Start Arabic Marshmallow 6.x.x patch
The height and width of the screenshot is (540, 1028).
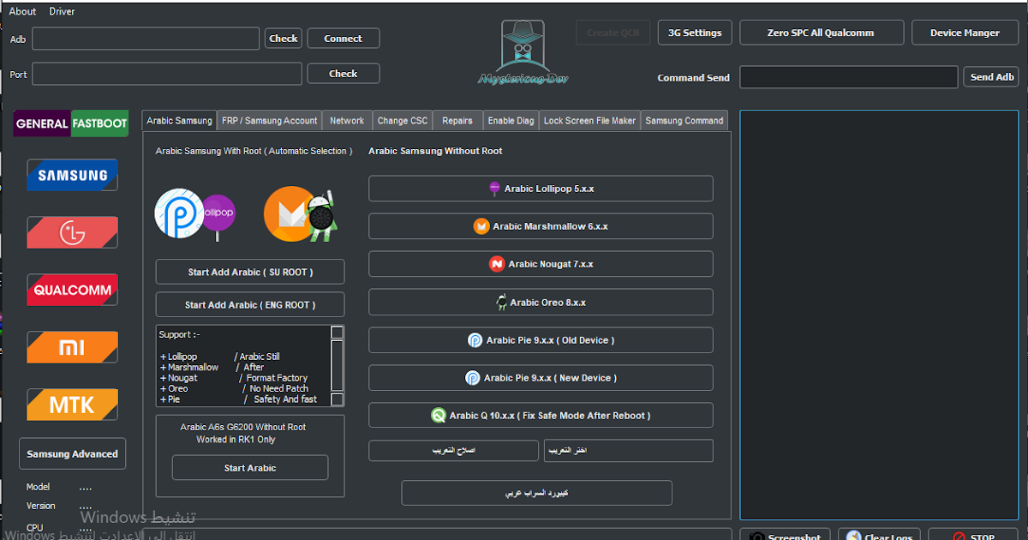(x=541, y=226)
